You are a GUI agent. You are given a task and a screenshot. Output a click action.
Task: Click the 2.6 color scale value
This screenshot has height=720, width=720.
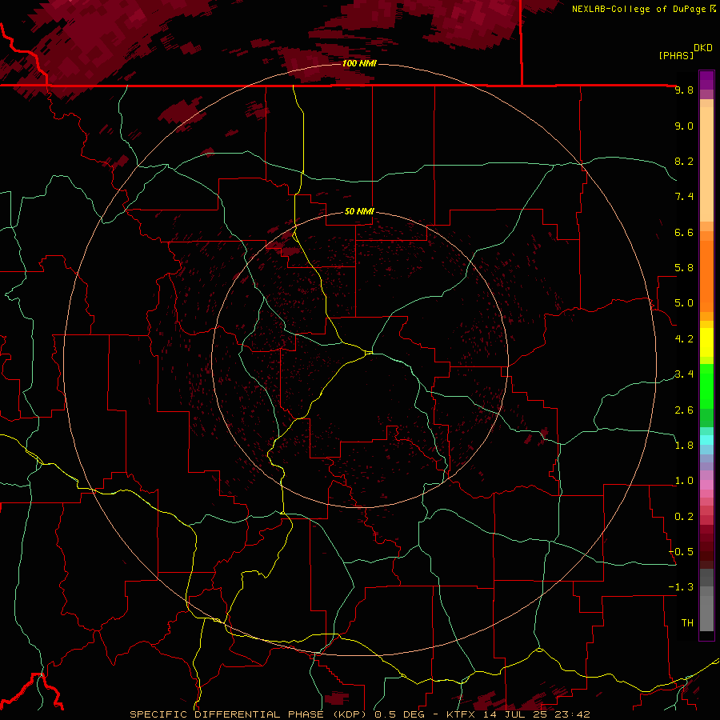(x=684, y=410)
